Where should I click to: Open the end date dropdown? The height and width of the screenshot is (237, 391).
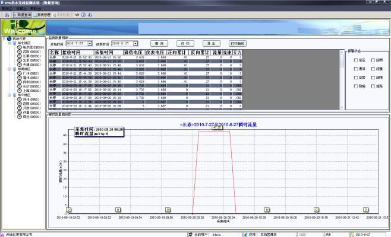click(x=136, y=44)
